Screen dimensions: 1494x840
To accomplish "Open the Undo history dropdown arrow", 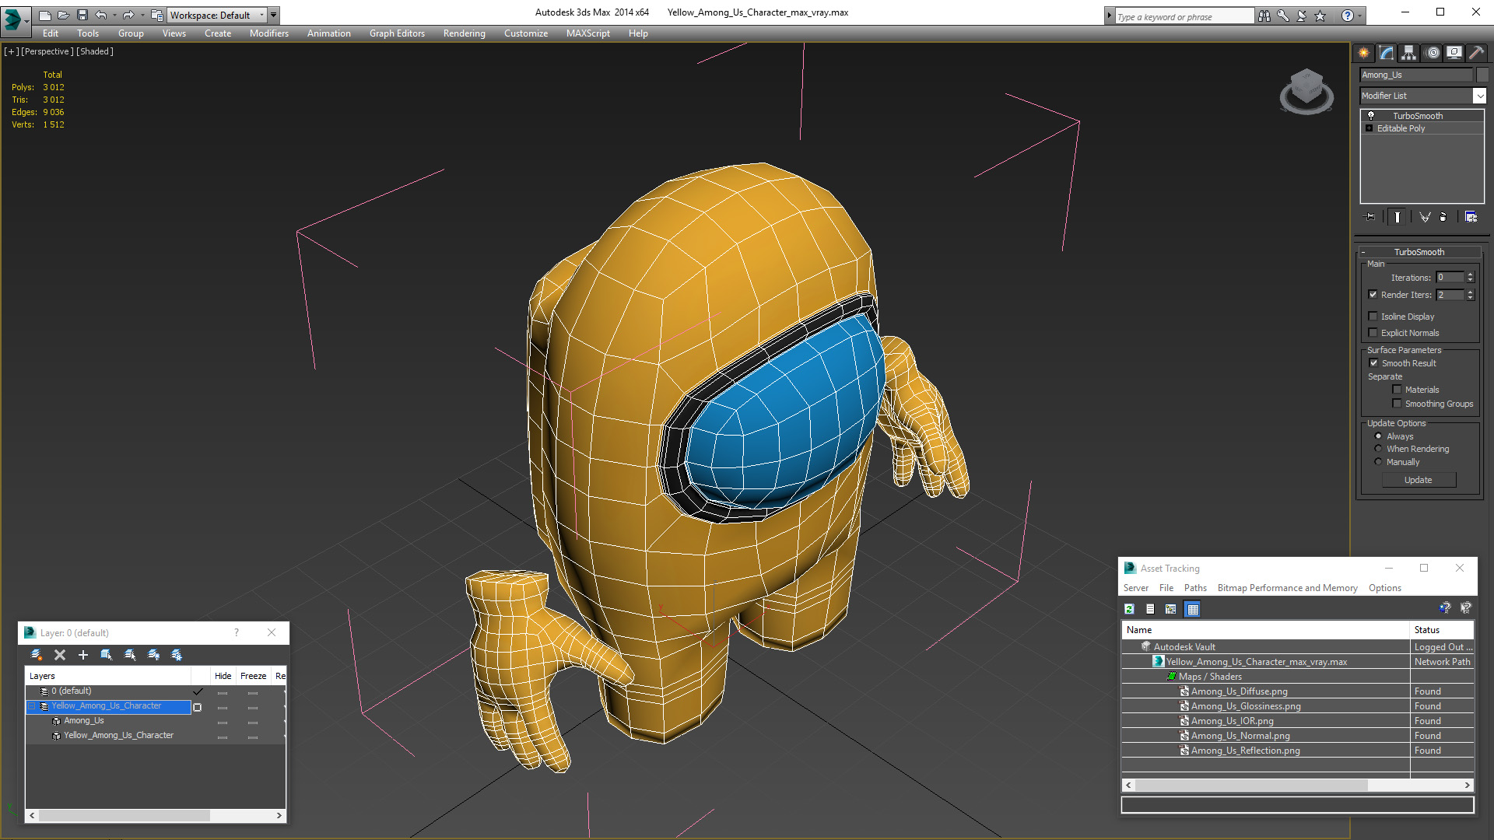I will tap(114, 15).
